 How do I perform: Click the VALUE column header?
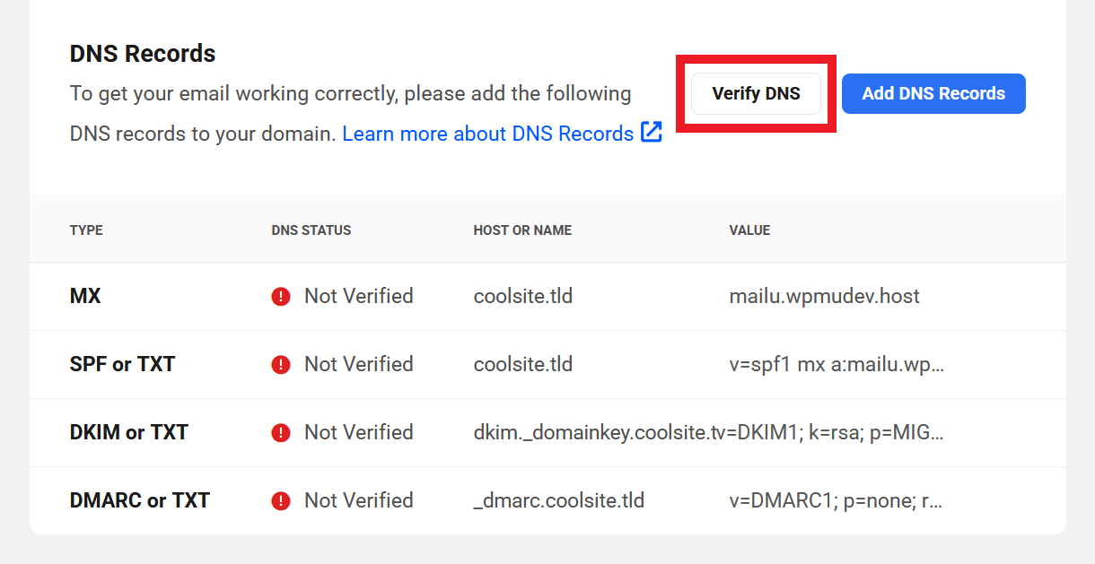tap(749, 230)
